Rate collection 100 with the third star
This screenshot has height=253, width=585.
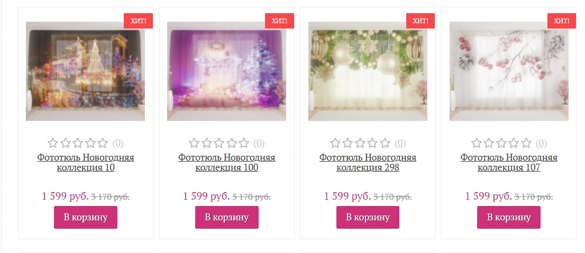tap(219, 143)
